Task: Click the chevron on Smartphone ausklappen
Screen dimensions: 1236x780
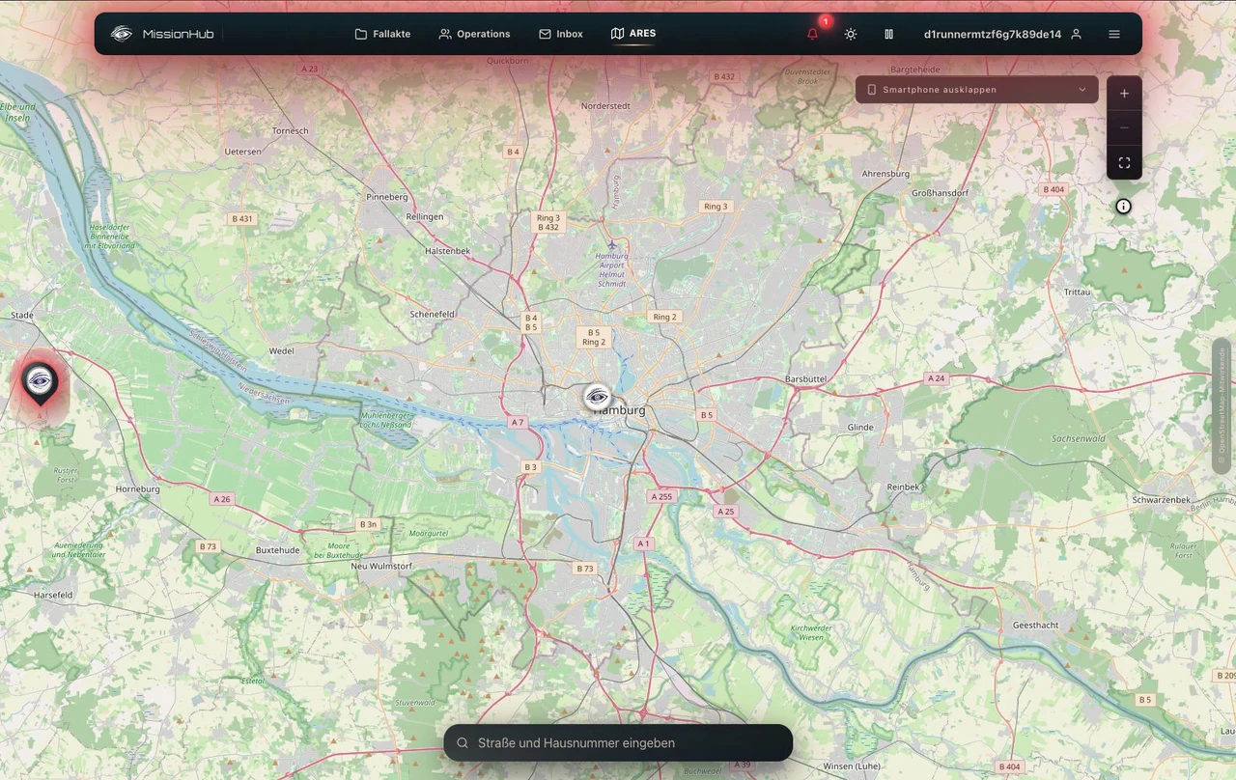Action: [x=1081, y=90]
